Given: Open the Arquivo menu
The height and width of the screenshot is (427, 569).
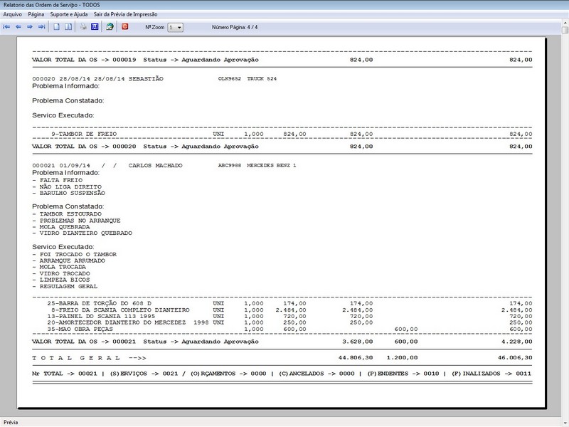Looking at the screenshot, I should click(x=12, y=14).
